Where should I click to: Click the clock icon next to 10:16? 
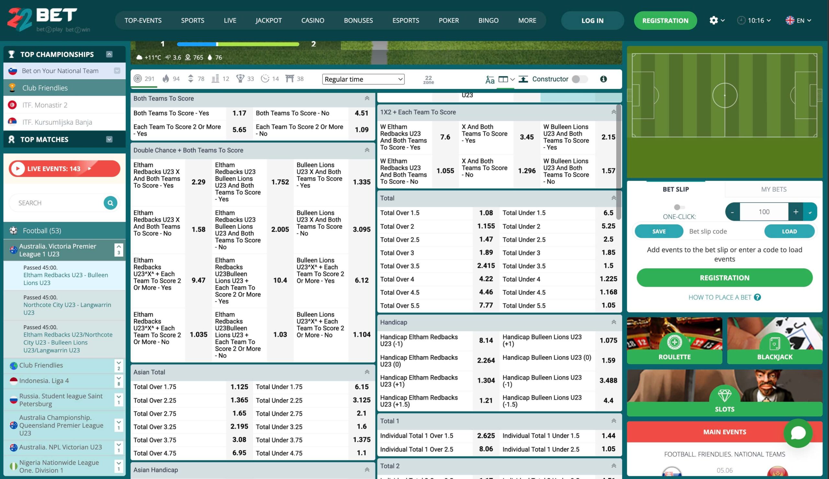[x=741, y=20]
